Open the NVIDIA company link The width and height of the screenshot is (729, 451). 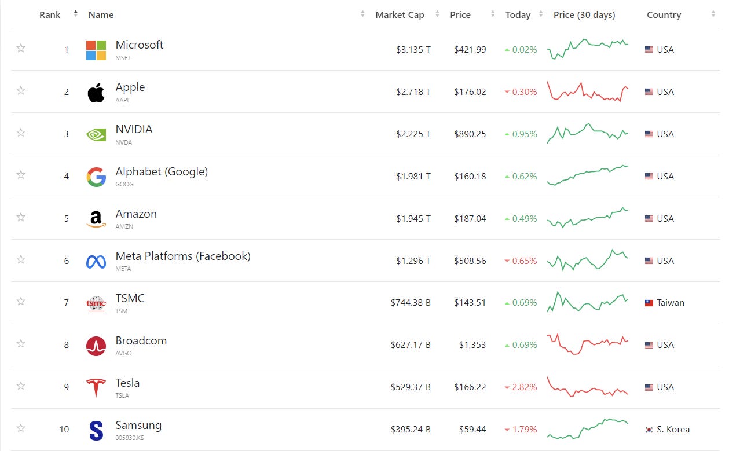click(x=134, y=129)
